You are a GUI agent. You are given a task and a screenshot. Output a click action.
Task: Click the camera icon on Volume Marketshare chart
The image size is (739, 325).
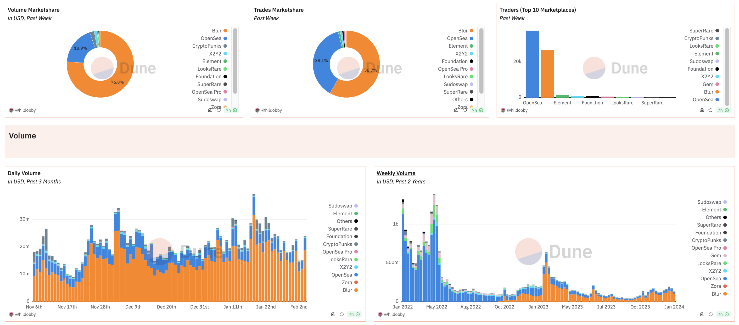[210, 110]
